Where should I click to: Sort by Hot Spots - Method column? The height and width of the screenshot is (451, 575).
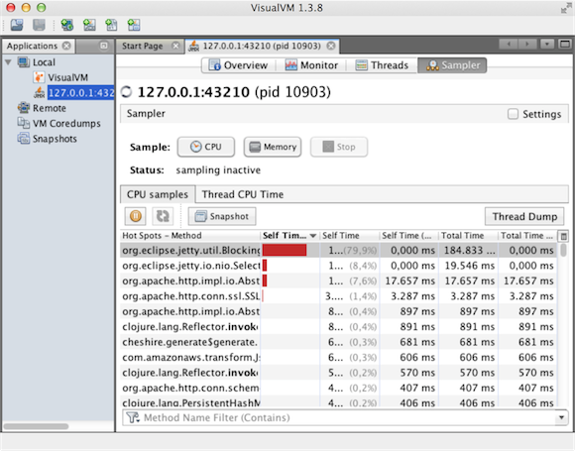coord(190,235)
